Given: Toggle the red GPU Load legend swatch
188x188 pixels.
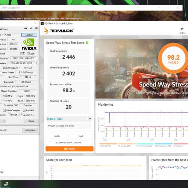Looking at the screenshot, I should (181, 144).
